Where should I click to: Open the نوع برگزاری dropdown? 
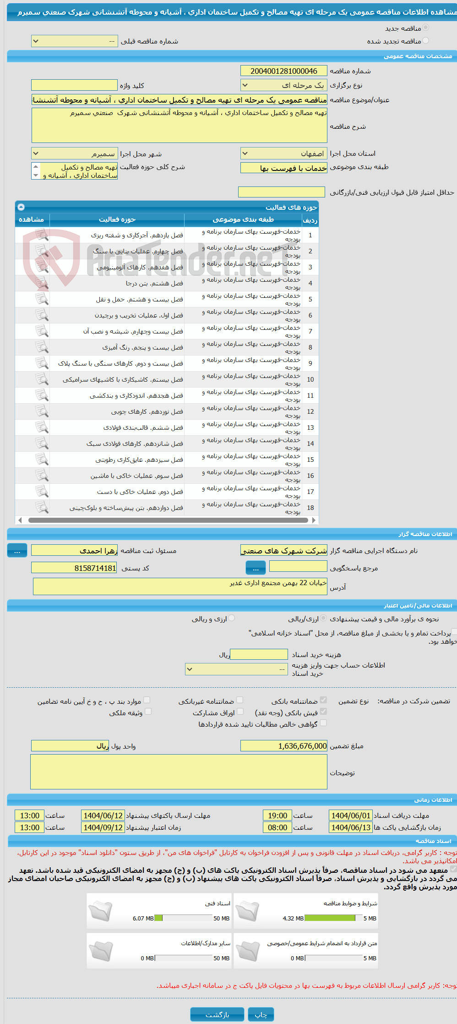point(284,85)
